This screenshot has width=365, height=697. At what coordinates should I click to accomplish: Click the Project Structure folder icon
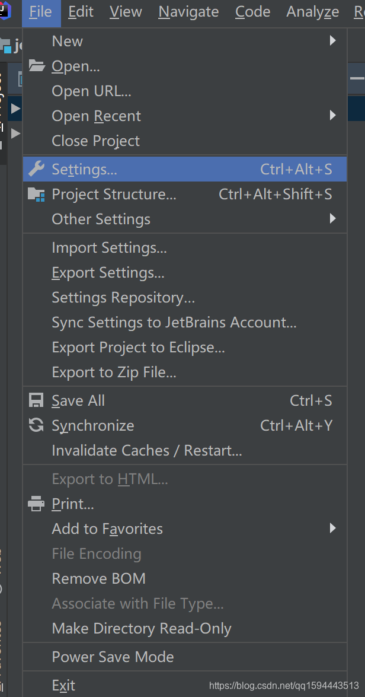(37, 194)
